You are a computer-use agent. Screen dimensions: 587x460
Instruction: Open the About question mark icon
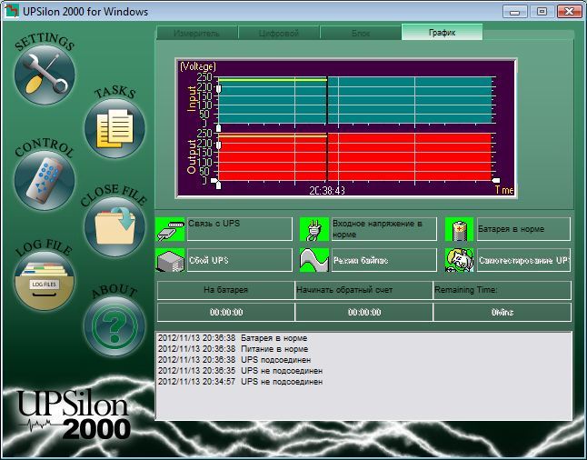(x=114, y=326)
